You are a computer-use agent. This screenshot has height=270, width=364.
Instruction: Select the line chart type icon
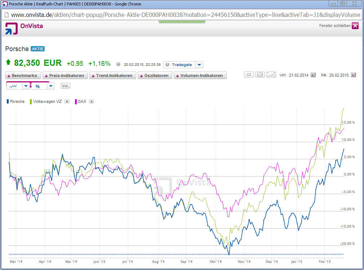(x=13, y=86)
